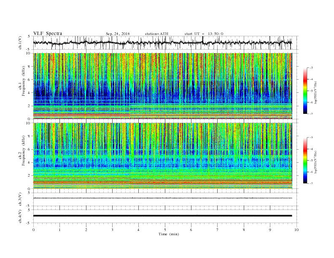This screenshot has width=334, height=258.
Task: Click the "-3" label on ch.1 color scale
Action: (311, 68)
